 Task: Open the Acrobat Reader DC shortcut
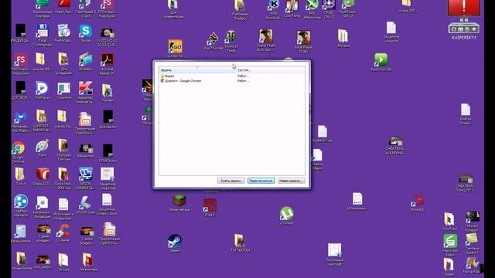pos(108,63)
